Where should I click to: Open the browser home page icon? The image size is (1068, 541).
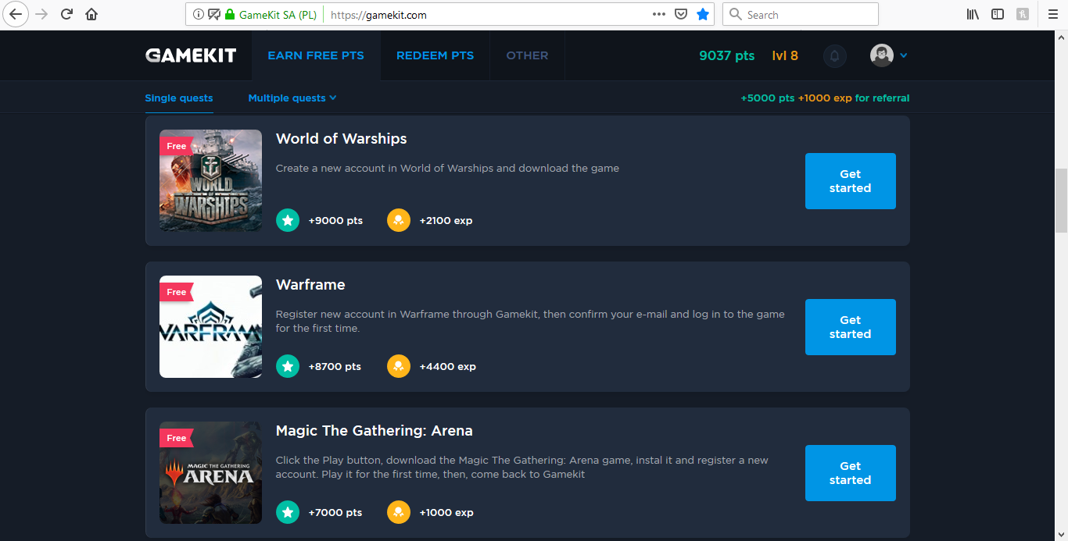click(x=91, y=14)
